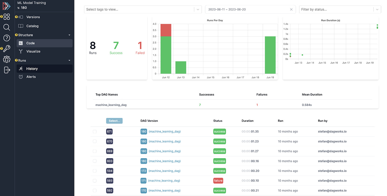Image resolution: width=387 pixels, height=196 pixels.
Task: Click the red failed segment of Jun 12 bar
Action: pyautogui.click(x=166, y=30)
